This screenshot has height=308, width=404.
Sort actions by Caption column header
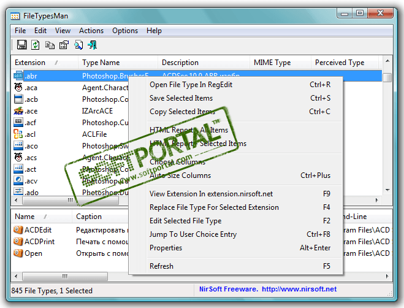coord(100,217)
